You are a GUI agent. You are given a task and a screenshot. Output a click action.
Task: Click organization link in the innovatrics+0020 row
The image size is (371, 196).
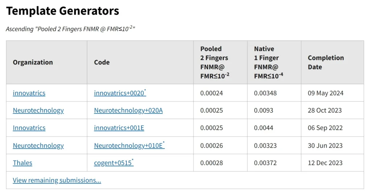(x=29, y=93)
